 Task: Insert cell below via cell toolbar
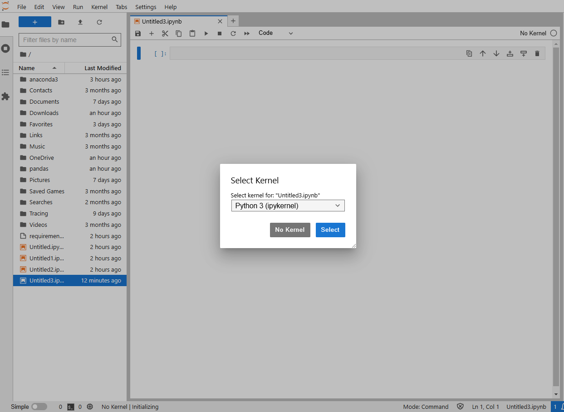click(x=524, y=53)
